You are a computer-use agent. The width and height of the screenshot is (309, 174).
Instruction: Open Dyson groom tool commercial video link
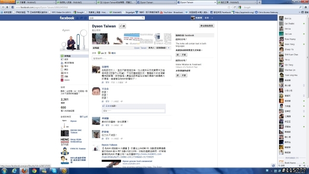pos(137,161)
